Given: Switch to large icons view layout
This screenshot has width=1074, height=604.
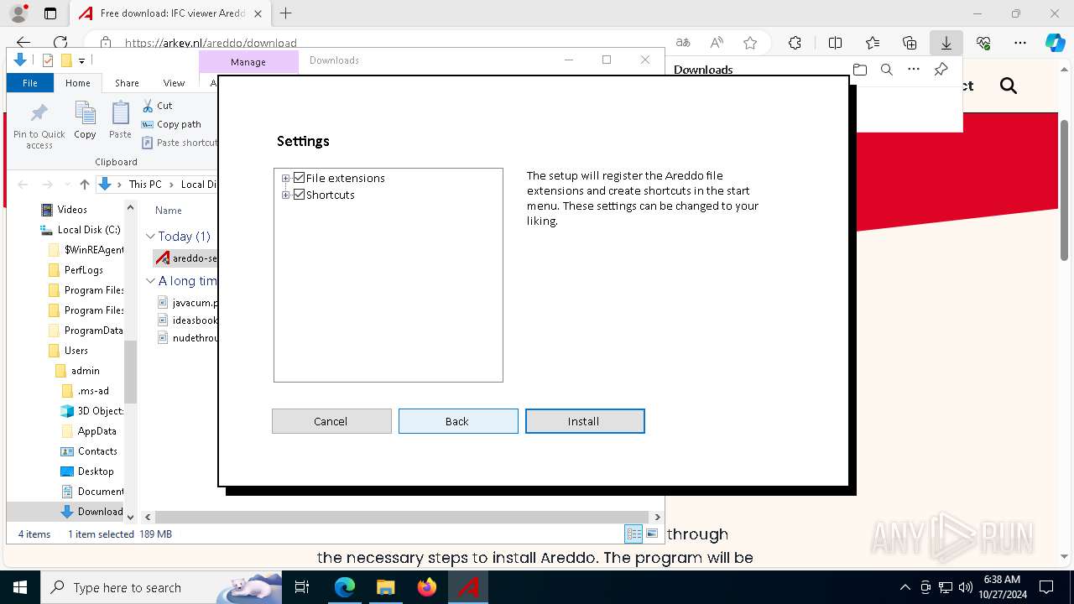Looking at the screenshot, I should click(x=652, y=534).
